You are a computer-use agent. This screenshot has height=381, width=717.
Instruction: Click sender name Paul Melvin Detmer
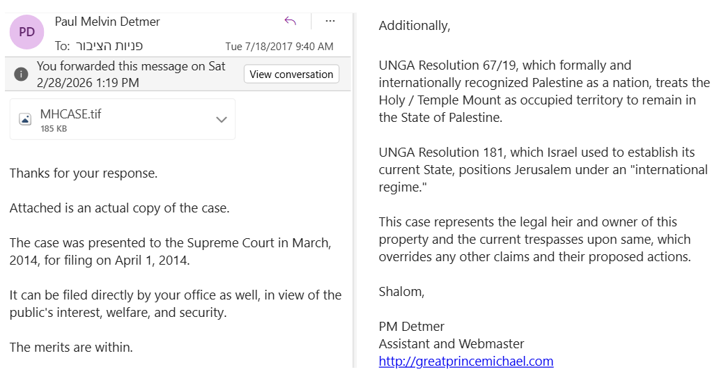pos(107,22)
